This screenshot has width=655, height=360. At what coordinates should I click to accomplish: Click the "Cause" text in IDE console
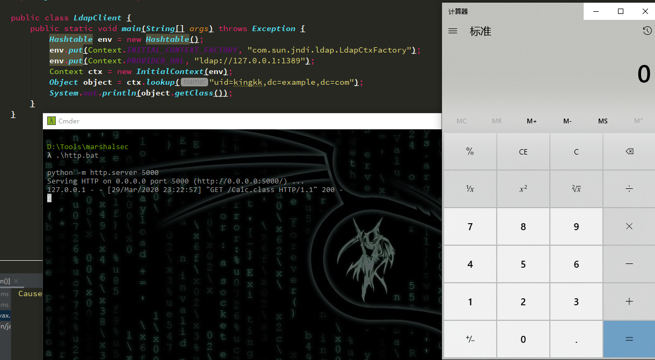(x=30, y=293)
